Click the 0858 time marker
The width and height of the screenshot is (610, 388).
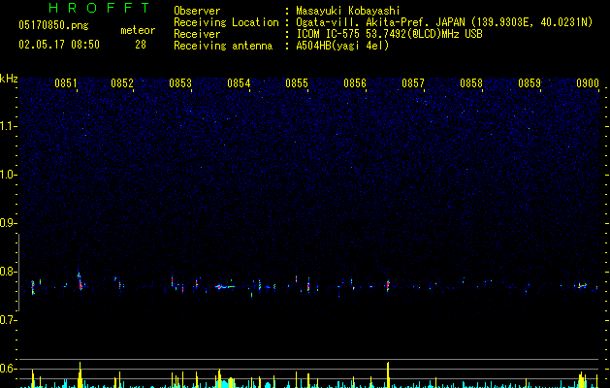pos(471,83)
